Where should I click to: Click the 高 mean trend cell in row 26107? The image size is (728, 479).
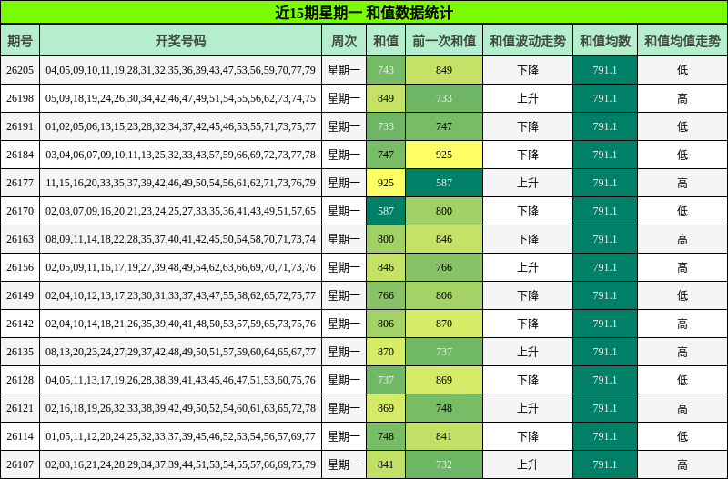[682, 464]
